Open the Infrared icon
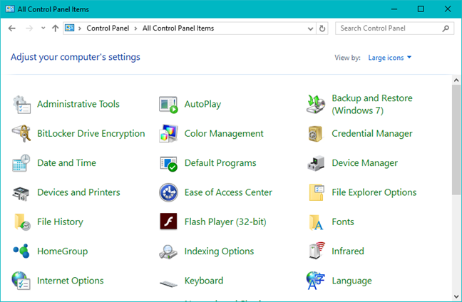The width and height of the screenshot is (462, 302). (317, 251)
